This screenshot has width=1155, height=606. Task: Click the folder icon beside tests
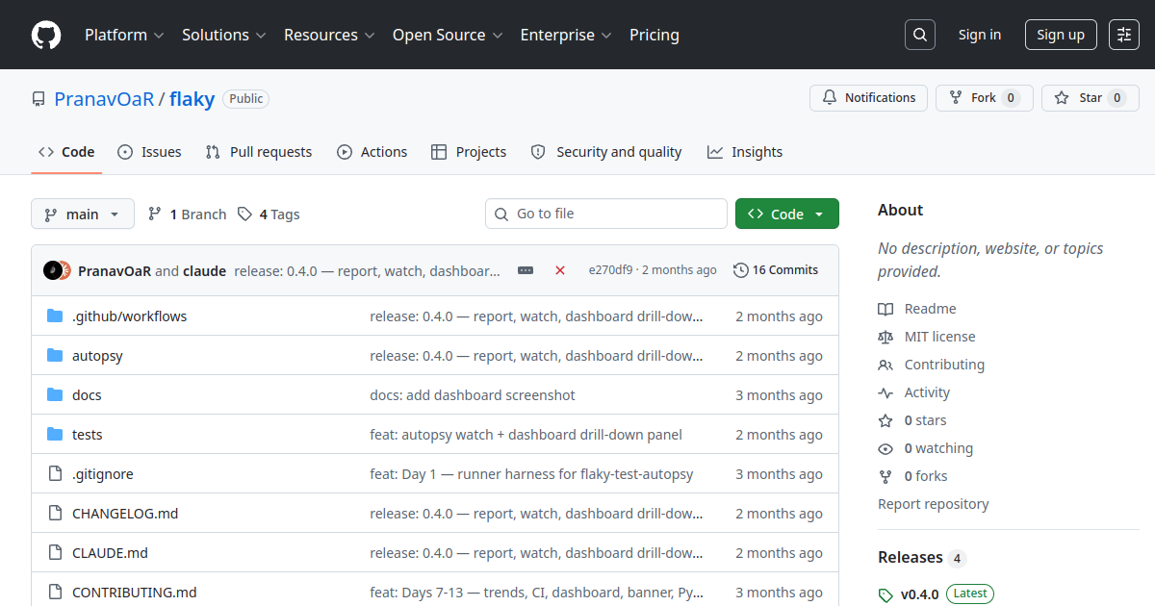click(x=55, y=435)
